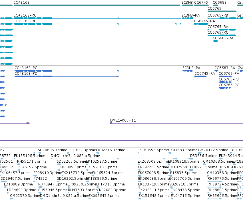Image resolution: width=243 pixels, height=200 pixels.
Task: Click the EK105709.5prime EST
Action: [184, 179]
